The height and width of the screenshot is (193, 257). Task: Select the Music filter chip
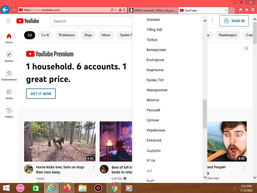pyautogui.click(x=106, y=35)
